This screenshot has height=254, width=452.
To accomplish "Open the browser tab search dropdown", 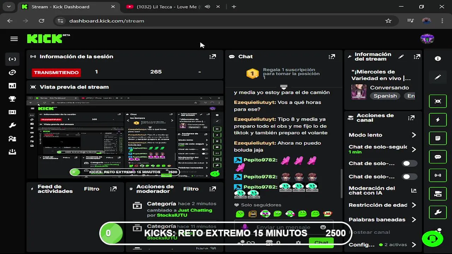I will click(8, 7).
